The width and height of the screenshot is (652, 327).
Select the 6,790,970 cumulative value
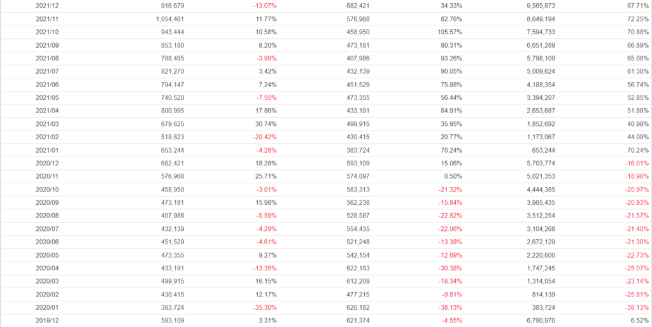point(541,321)
